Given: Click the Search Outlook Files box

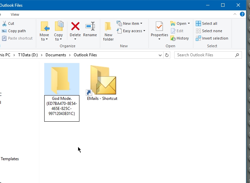Looking at the screenshot, I should 204,55.
